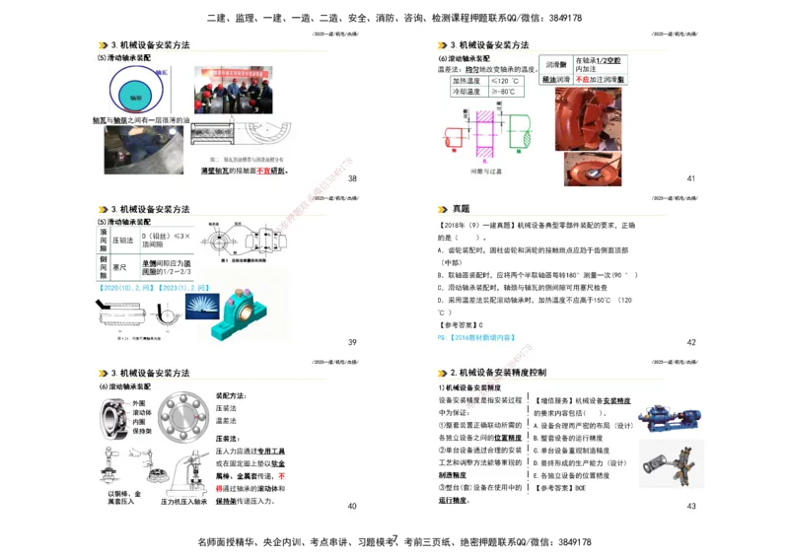Click page number 41

coord(691,178)
